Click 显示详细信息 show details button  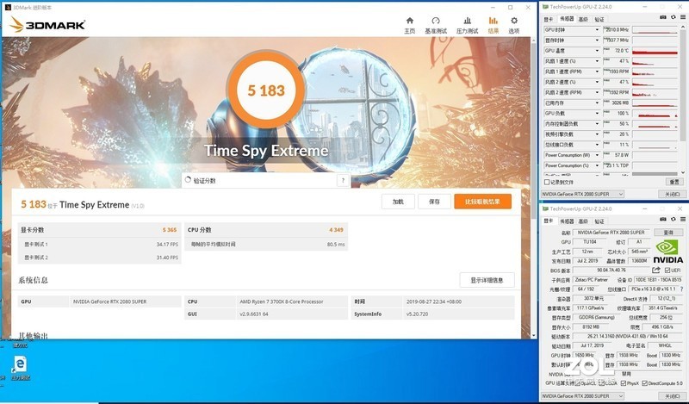click(487, 280)
